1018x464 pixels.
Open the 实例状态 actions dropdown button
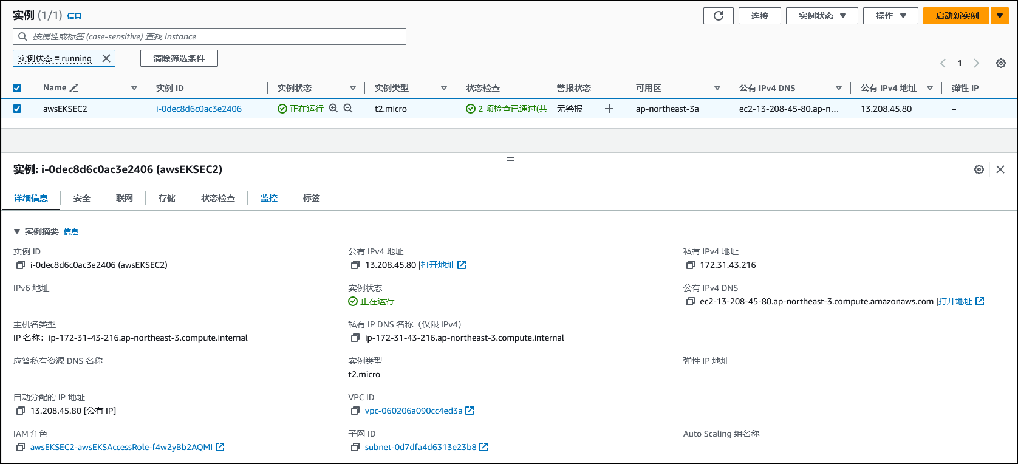point(822,16)
